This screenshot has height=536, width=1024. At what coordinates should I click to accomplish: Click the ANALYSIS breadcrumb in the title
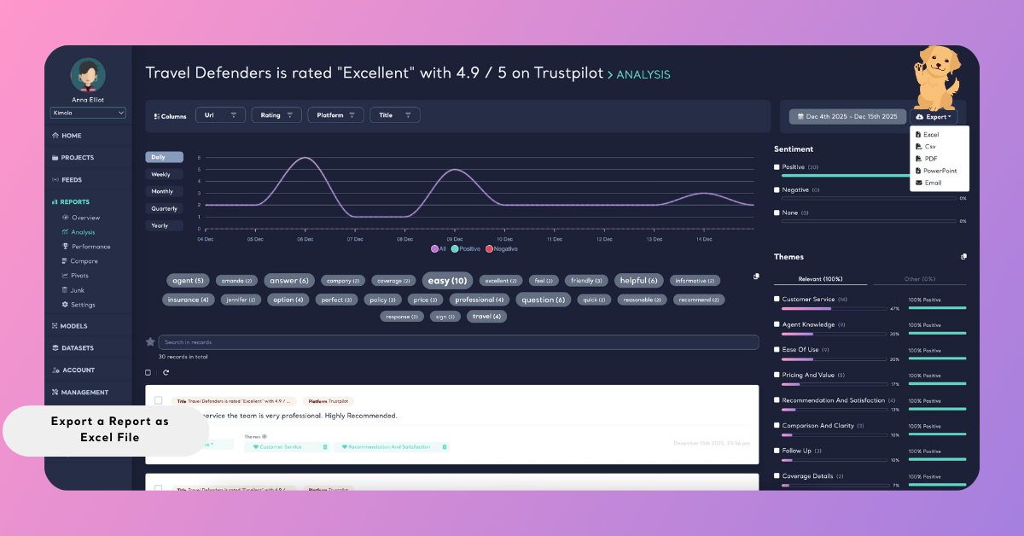[643, 74]
